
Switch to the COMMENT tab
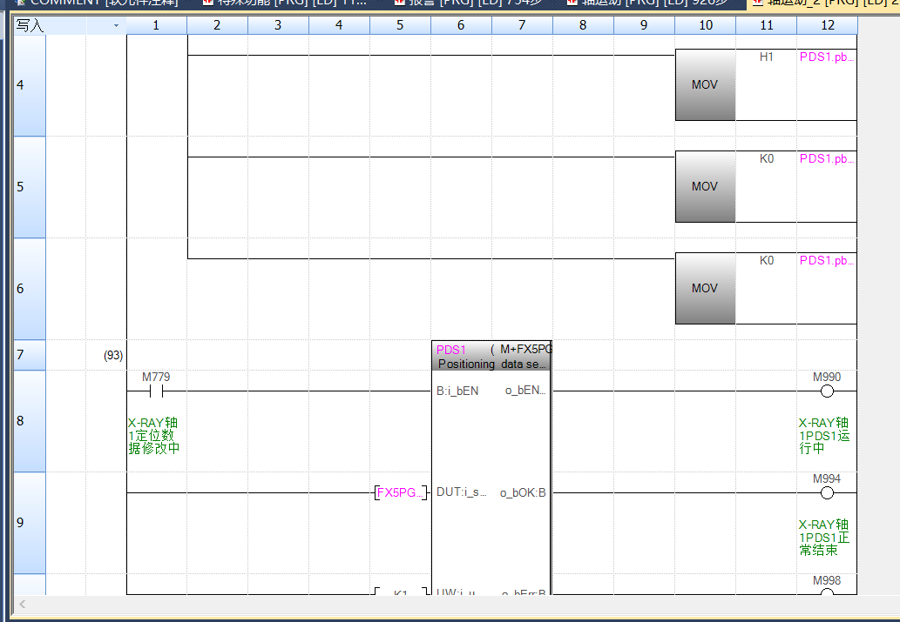click(x=96, y=3)
